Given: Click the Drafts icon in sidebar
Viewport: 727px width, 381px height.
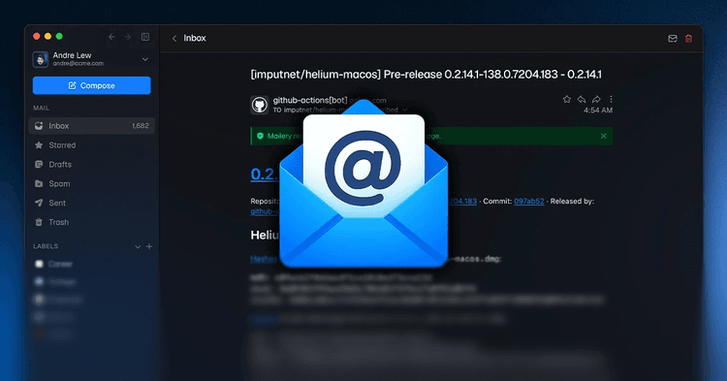Looking at the screenshot, I should [x=39, y=165].
